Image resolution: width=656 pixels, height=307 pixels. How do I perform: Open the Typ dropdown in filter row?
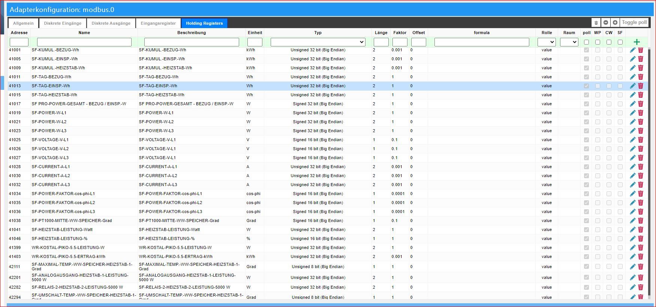(318, 42)
